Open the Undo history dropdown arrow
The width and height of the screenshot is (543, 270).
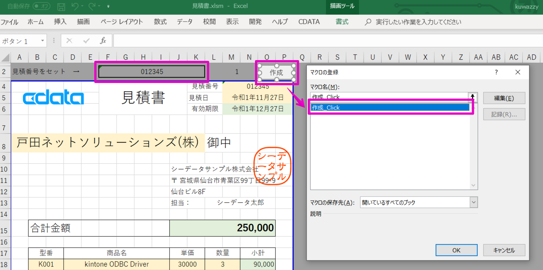click(82, 6)
